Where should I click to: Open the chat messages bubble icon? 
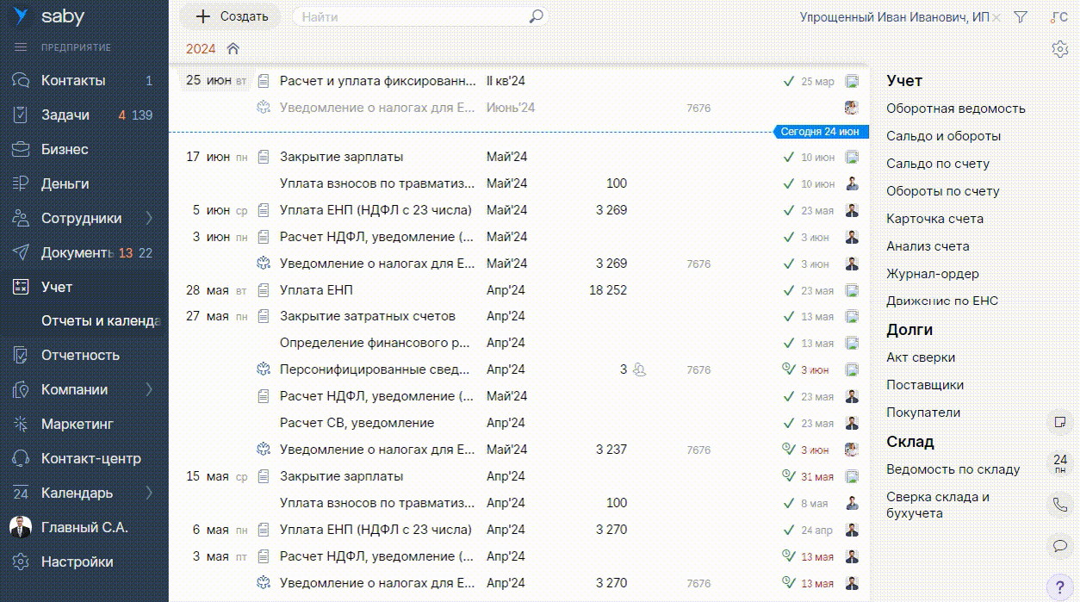click(1059, 545)
